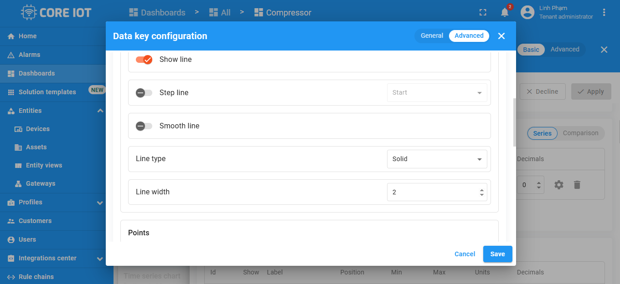The width and height of the screenshot is (620, 284).
Task: Click the Linh Phạm user name
Action: click(553, 8)
